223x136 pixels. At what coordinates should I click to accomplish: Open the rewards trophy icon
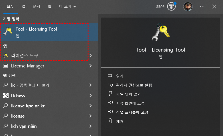click(x=171, y=7)
